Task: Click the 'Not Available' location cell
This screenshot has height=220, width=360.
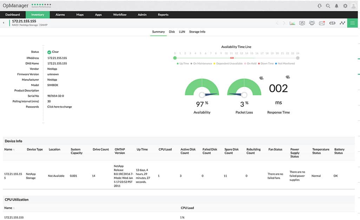Action: 56,176
